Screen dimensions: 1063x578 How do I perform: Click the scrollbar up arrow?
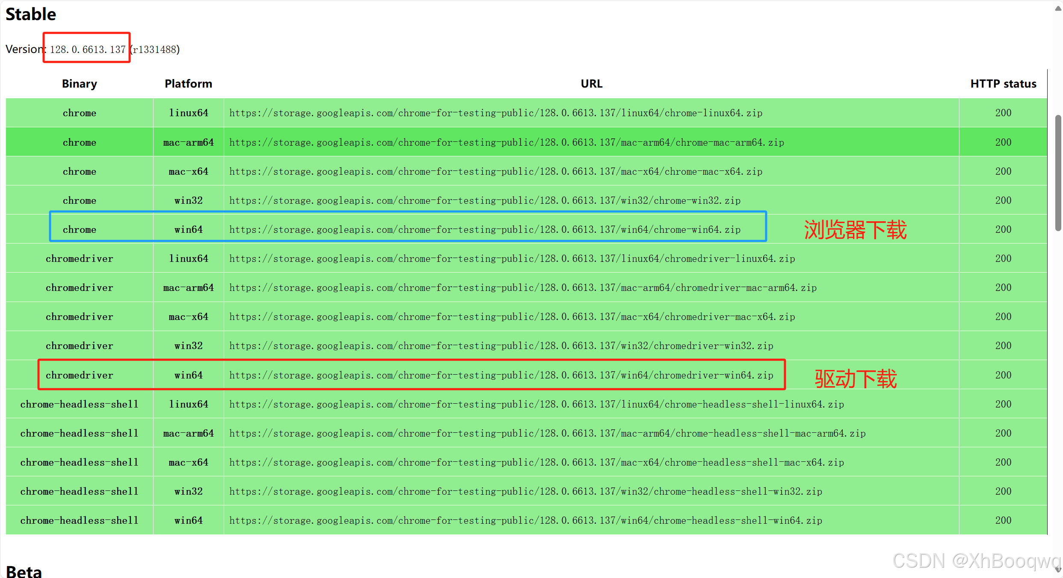tap(1058, 9)
